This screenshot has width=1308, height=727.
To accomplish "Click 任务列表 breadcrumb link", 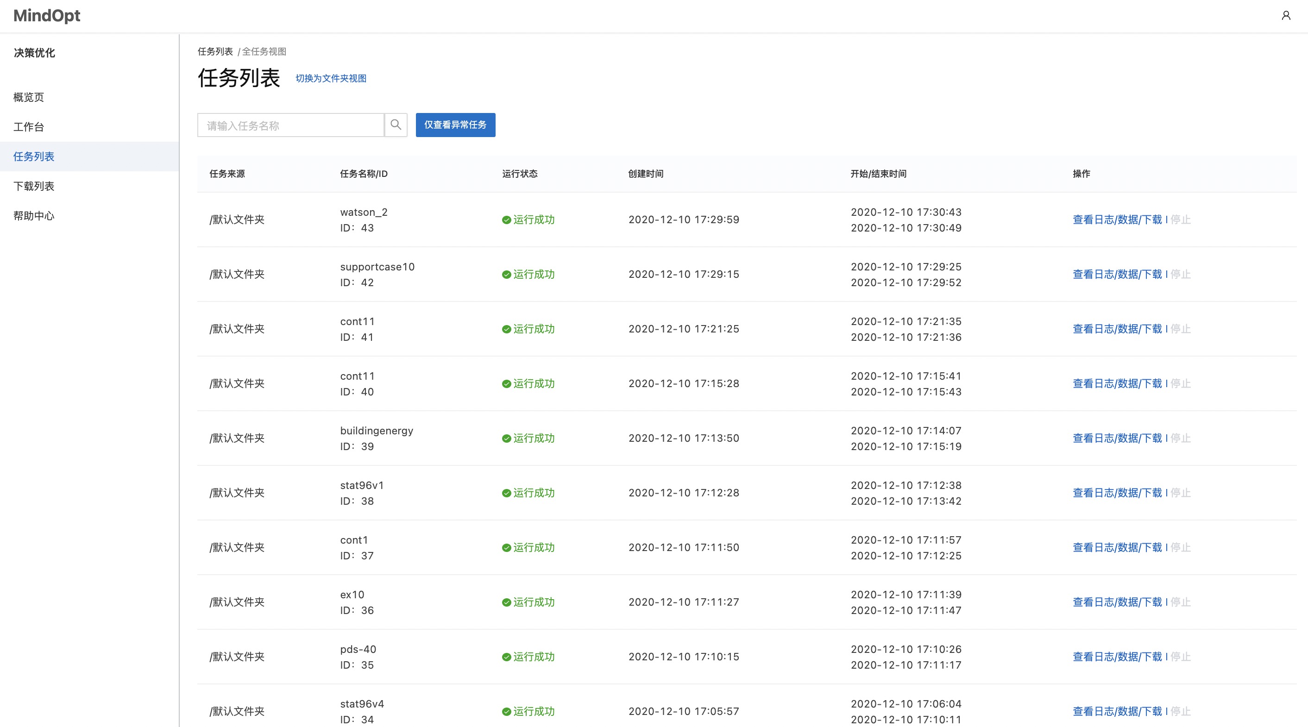I will [x=215, y=51].
